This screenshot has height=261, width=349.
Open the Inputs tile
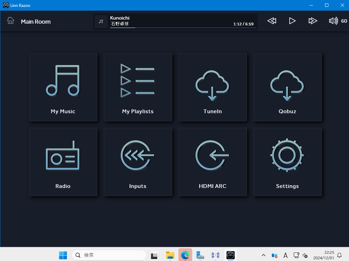(x=138, y=162)
